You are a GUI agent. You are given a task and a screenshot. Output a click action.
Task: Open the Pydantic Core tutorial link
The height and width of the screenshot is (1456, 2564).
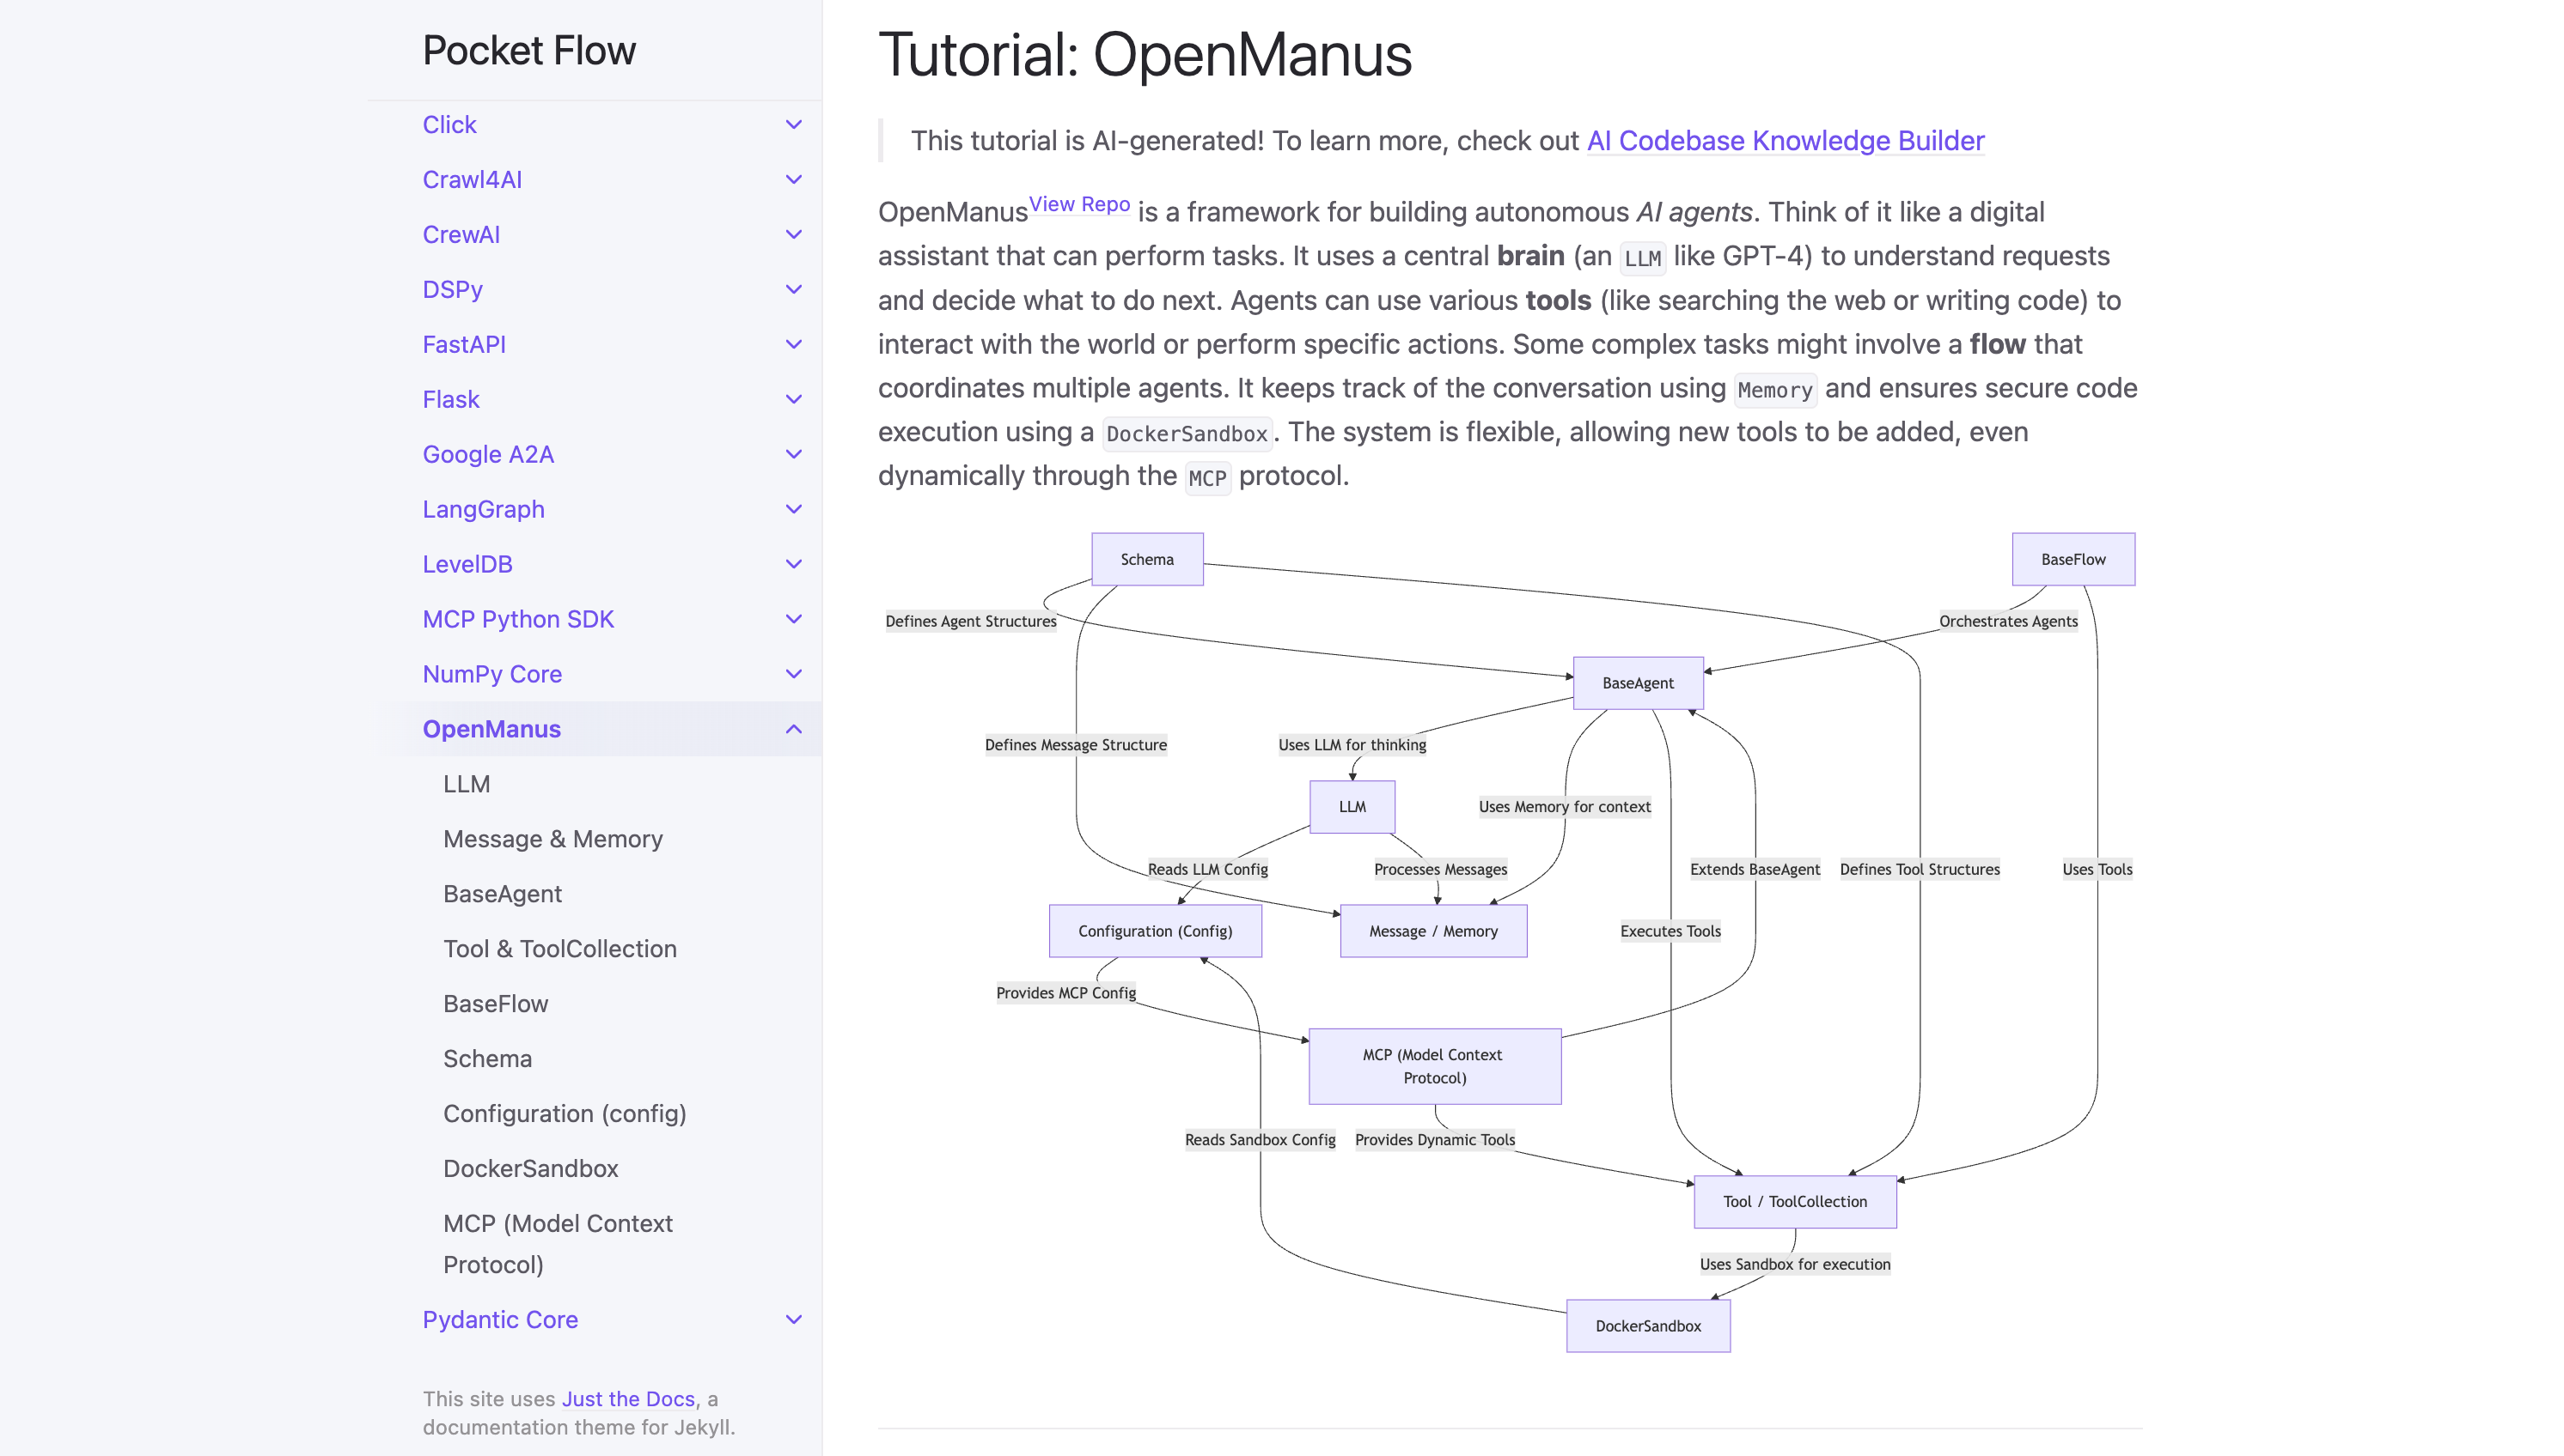pyautogui.click(x=500, y=1320)
